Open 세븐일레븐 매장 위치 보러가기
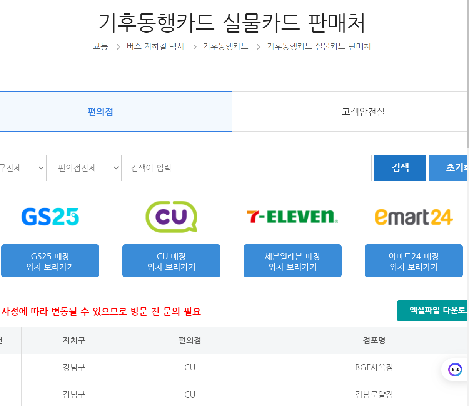 292,260
